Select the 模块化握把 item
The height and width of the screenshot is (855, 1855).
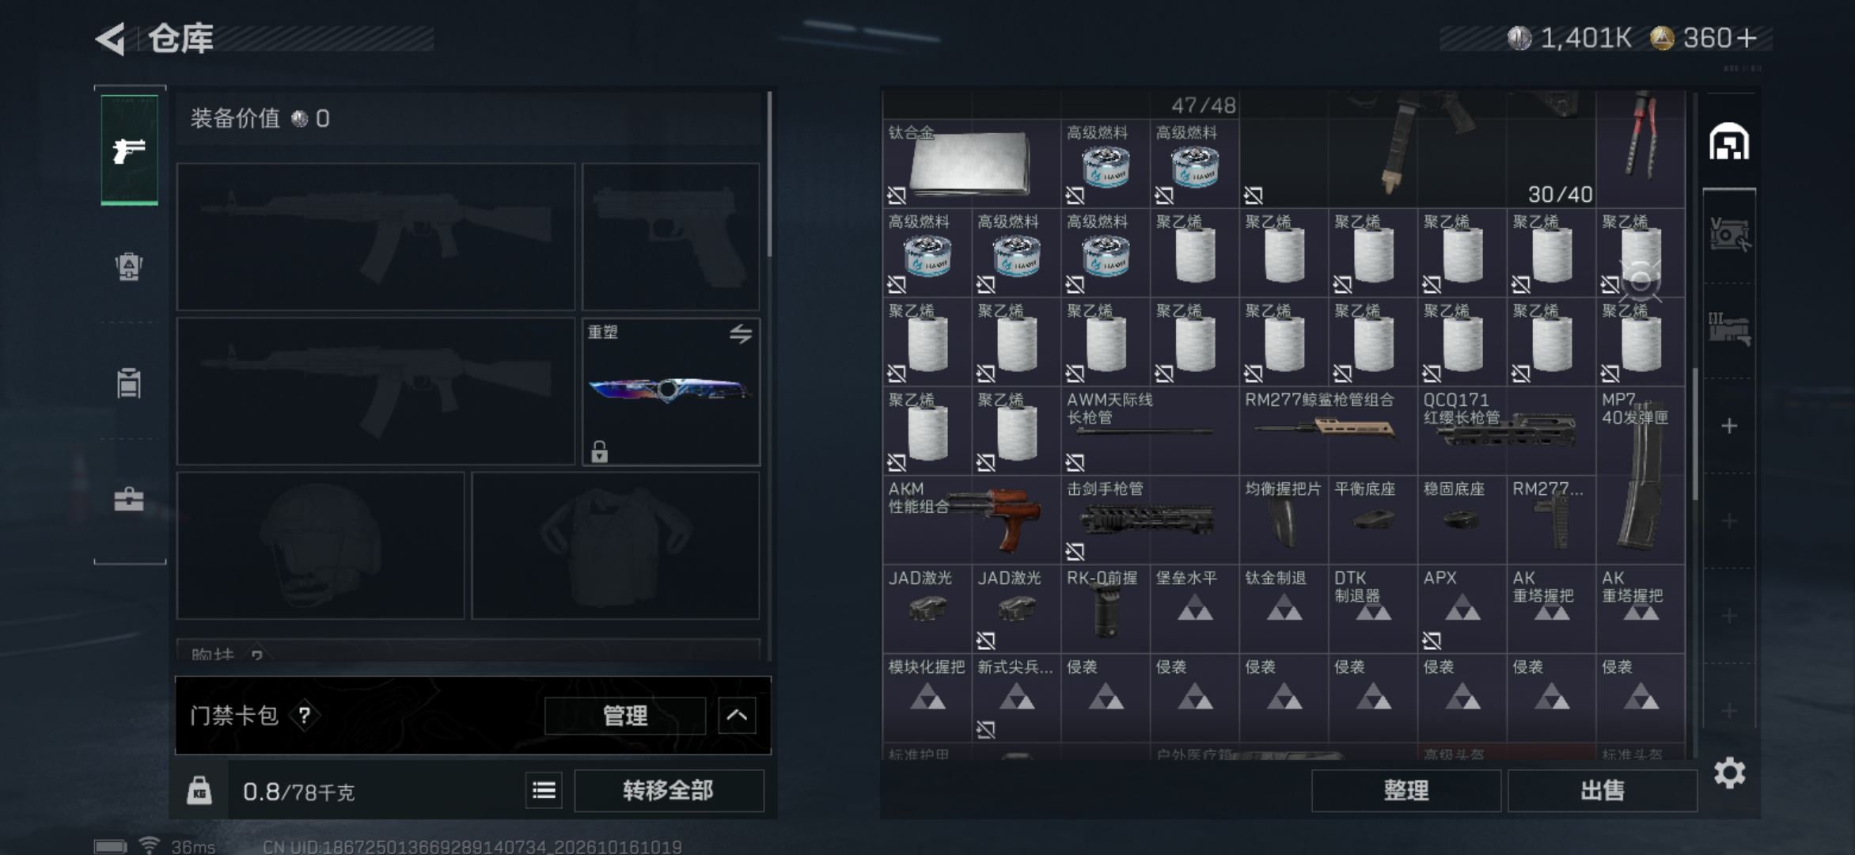point(927,697)
